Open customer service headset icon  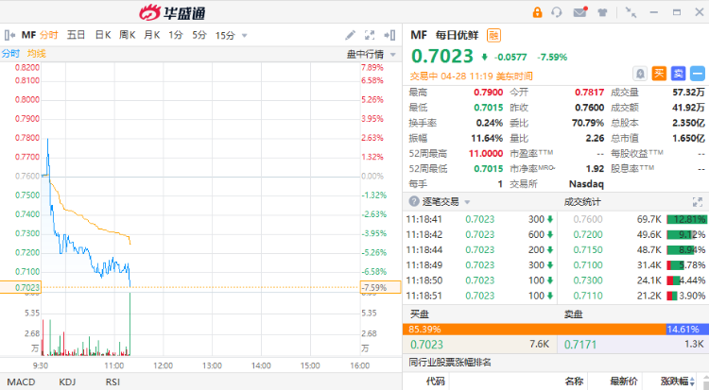[x=557, y=12]
